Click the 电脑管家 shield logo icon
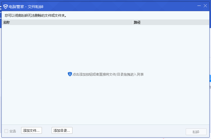Viewport: 211px width, 139px height. pyautogui.click(x=6, y=7)
